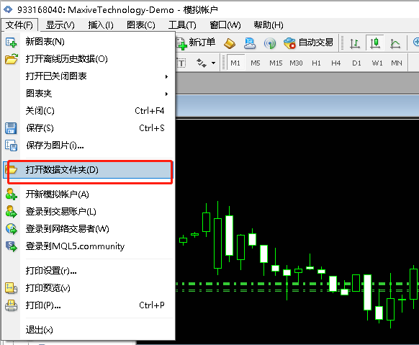Click the MQL5 icon beside 登录到MQL5.community
The image size is (419, 345).
[x=12, y=246]
